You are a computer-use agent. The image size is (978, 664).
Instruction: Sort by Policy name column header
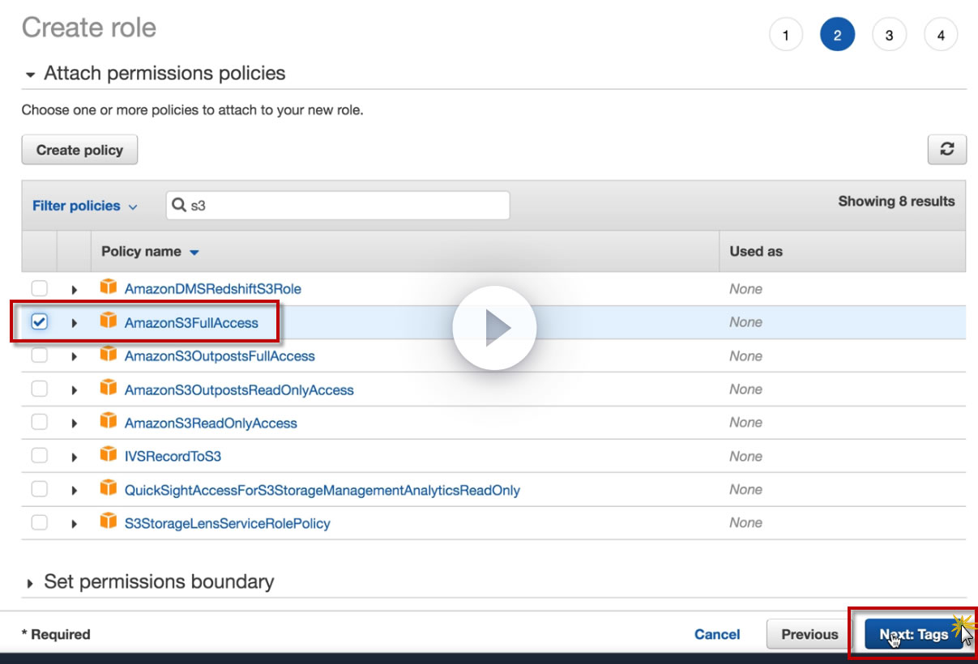150,252
